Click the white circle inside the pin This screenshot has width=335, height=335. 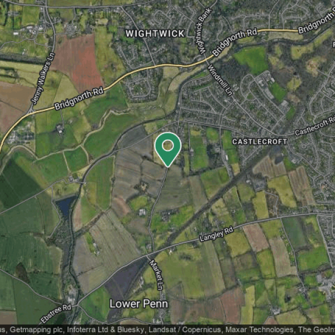click(168, 146)
